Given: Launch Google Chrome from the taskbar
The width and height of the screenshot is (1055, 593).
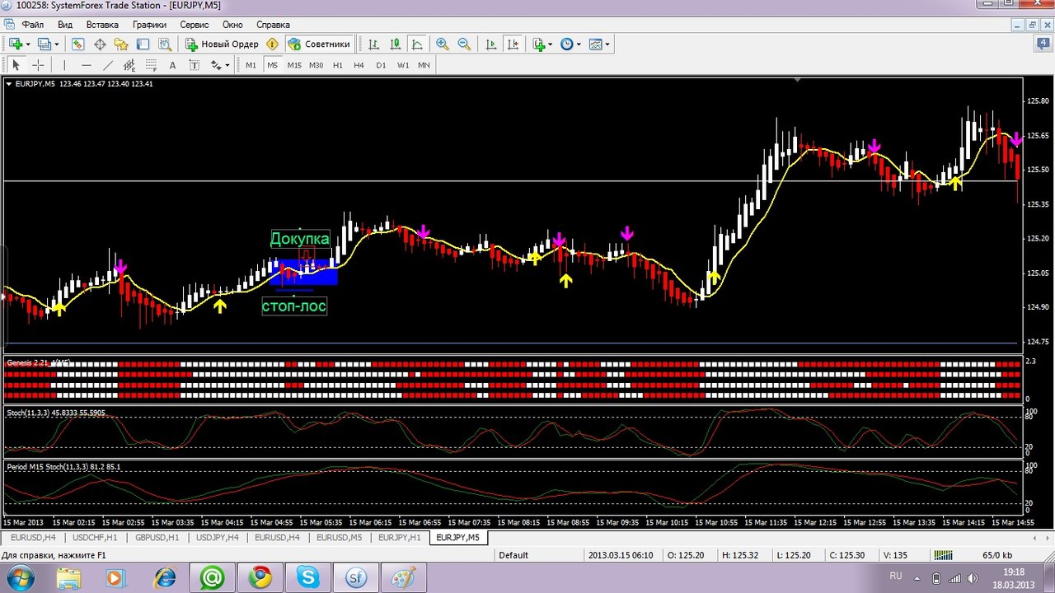Looking at the screenshot, I should tap(260, 577).
